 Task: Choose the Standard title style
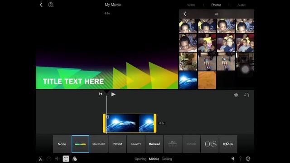tap(99, 144)
